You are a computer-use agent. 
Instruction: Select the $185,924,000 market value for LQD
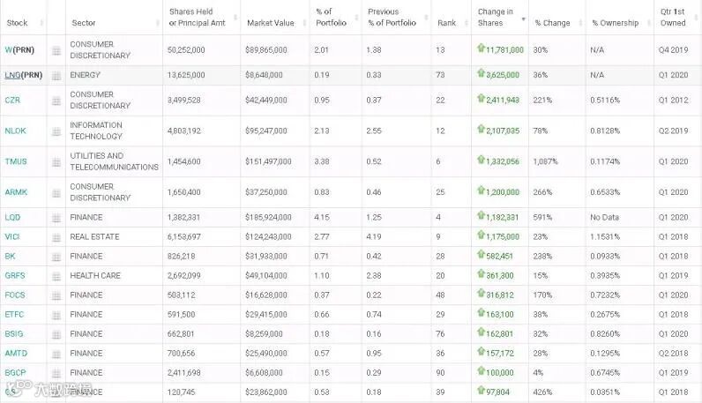click(268, 218)
